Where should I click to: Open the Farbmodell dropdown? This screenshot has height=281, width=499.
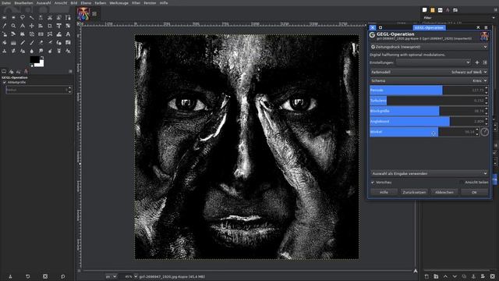click(x=429, y=72)
